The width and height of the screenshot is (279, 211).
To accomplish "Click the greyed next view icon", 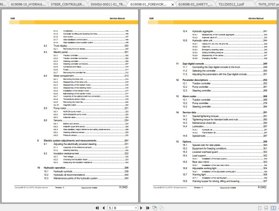I will (161, 208).
